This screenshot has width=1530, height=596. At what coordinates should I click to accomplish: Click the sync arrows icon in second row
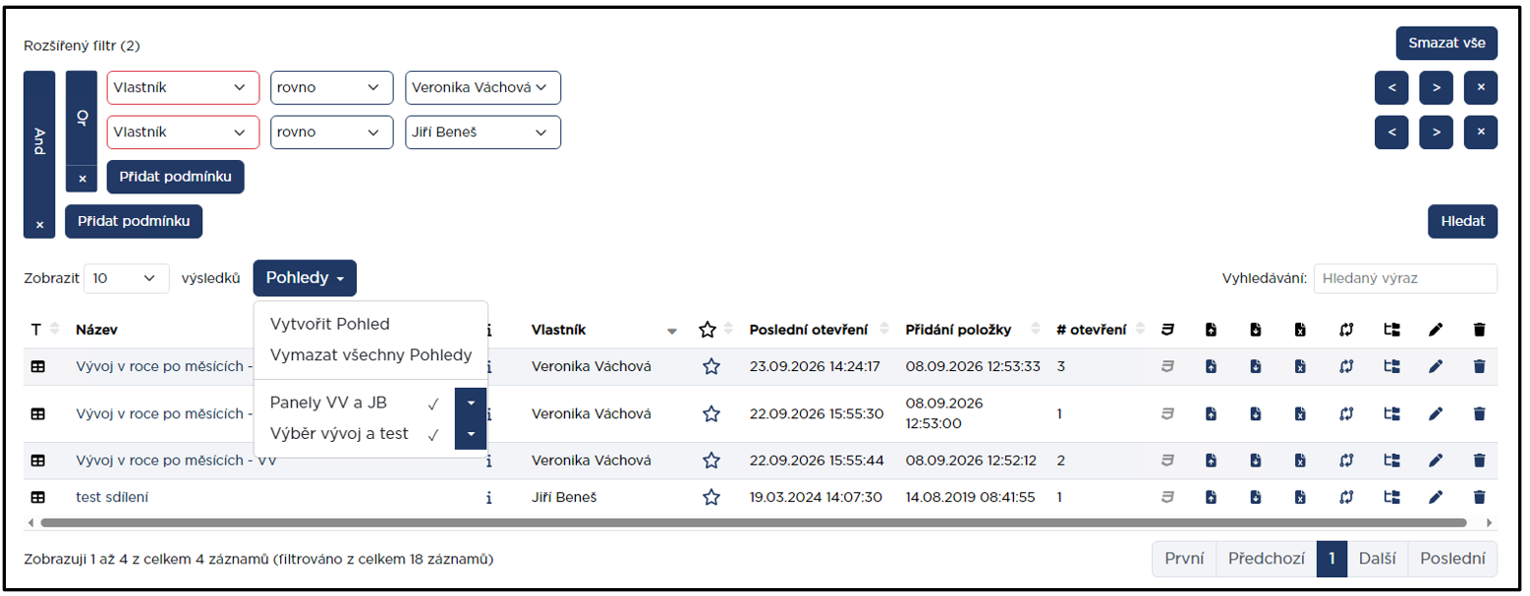pos(1346,414)
